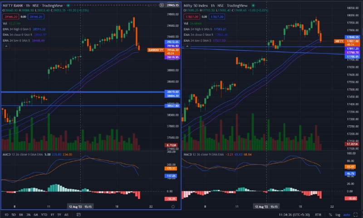Click Nifty 50 MACD 65.41 value label
The width and height of the screenshot is (363, 218).
tap(350, 167)
